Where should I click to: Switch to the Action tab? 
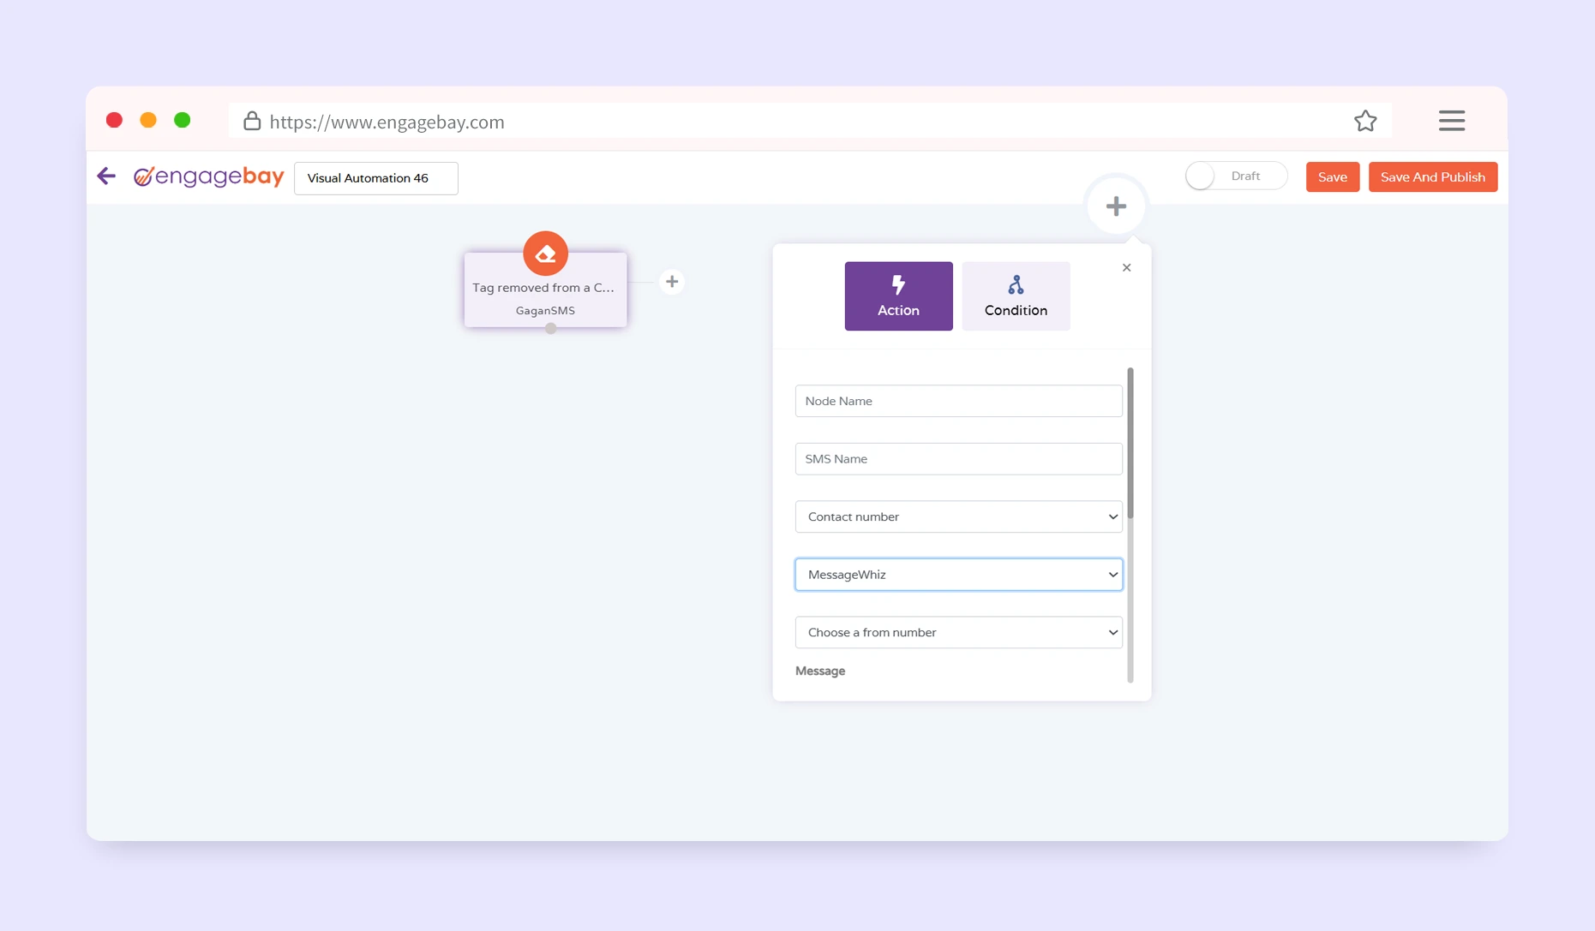[x=898, y=296]
